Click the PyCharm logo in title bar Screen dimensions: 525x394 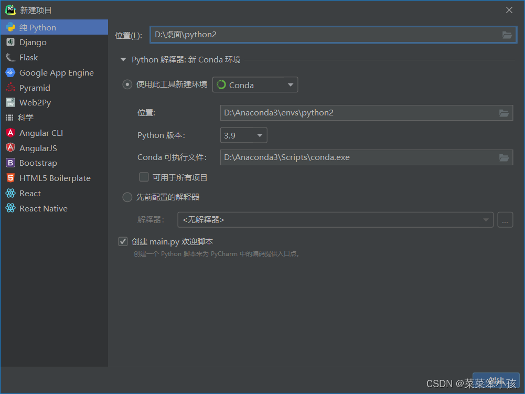tap(10, 10)
